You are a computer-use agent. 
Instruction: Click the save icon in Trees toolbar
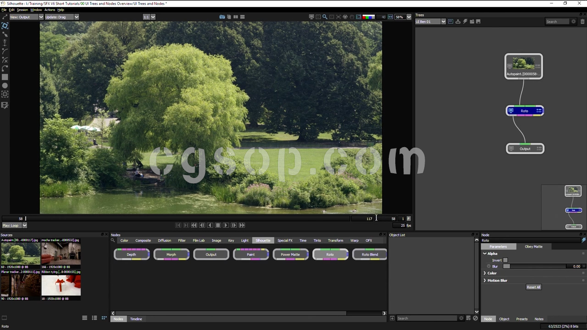[x=478, y=22]
